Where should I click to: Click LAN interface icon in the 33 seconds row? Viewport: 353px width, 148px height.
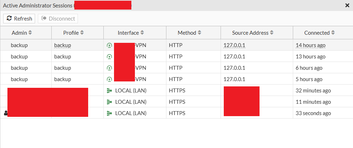point(109,113)
